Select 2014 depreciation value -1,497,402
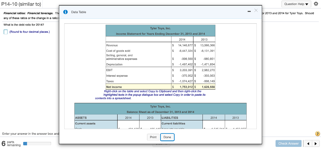This screenshot has height=150, width=321. click(186, 65)
